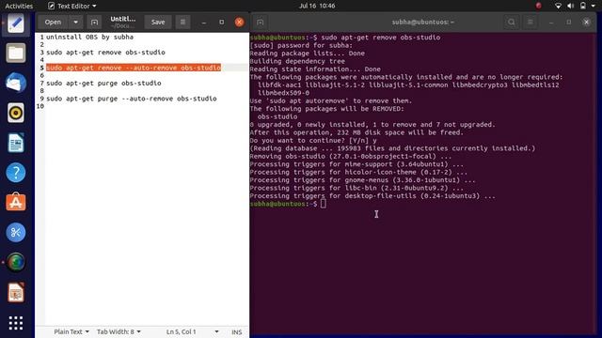Viewport: 602px width, 338px height.
Task: Click 'sudo apt-get remove obs-studio' on line 3
Action: pyautogui.click(x=105, y=53)
